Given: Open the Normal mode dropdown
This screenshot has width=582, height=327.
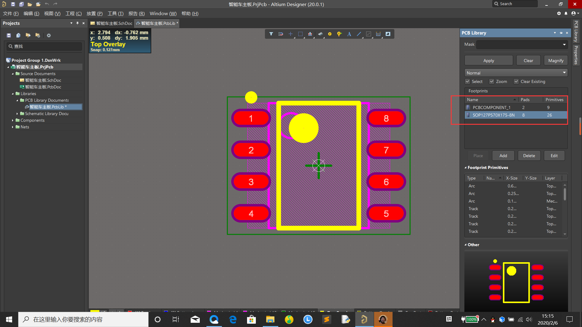Looking at the screenshot, I should 516,73.
